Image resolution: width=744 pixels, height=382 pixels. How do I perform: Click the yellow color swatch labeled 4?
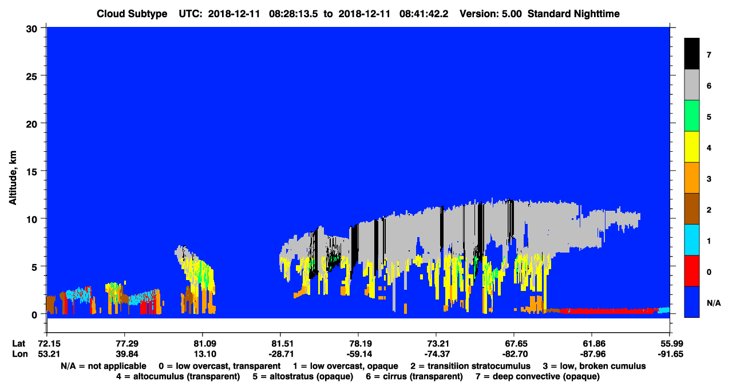692,147
